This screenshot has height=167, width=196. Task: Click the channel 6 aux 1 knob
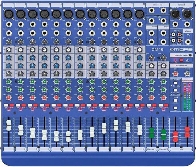[68, 82]
